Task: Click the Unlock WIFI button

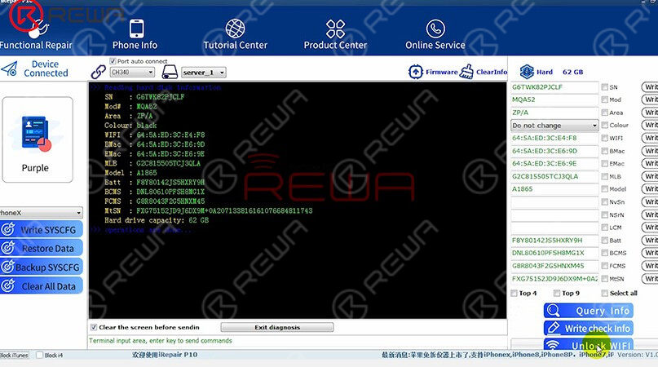Action: 589,344
